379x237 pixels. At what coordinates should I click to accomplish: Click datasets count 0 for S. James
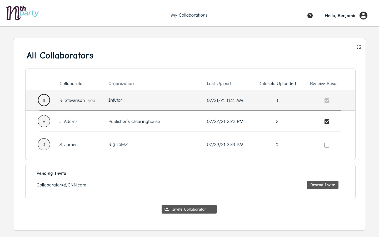(x=277, y=145)
